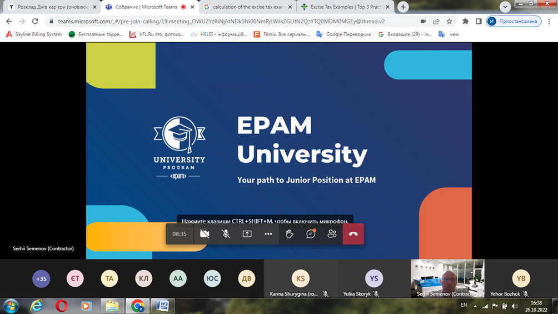Image resolution: width=558 pixels, height=314 pixels.
Task: Select ДВ participant avatar
Action: pyautogui.click(x=247, y=278)
